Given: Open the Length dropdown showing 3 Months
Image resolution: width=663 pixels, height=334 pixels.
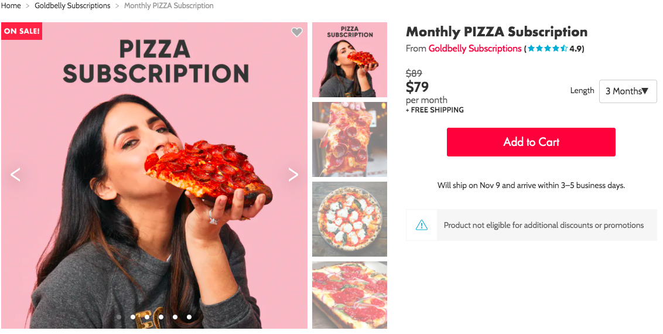Looking at the screenshot, I should point(627,91).
